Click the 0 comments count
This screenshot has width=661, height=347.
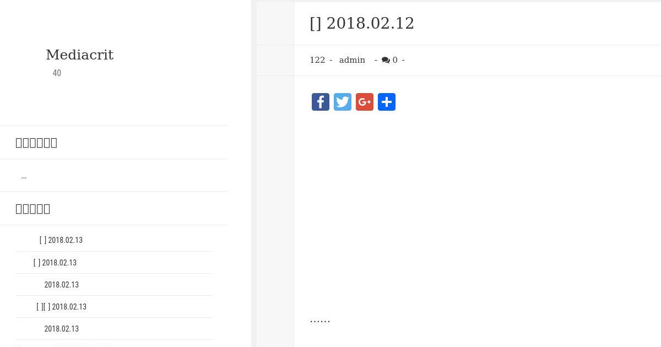tap(395, 60)
